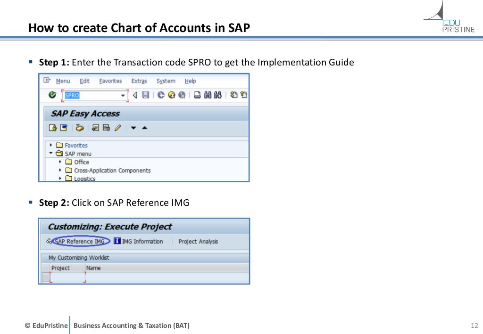Expand the Favorites folder node

click(x=51, y=145)
